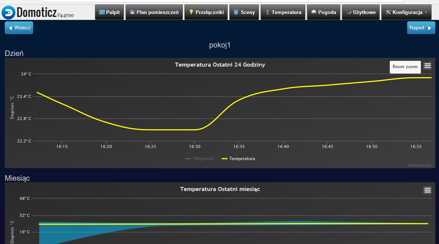Viewport: 439px width, 244px height.
Task: Click the light bulb Przełączniki icon
Action: click(x=191, y=12)
